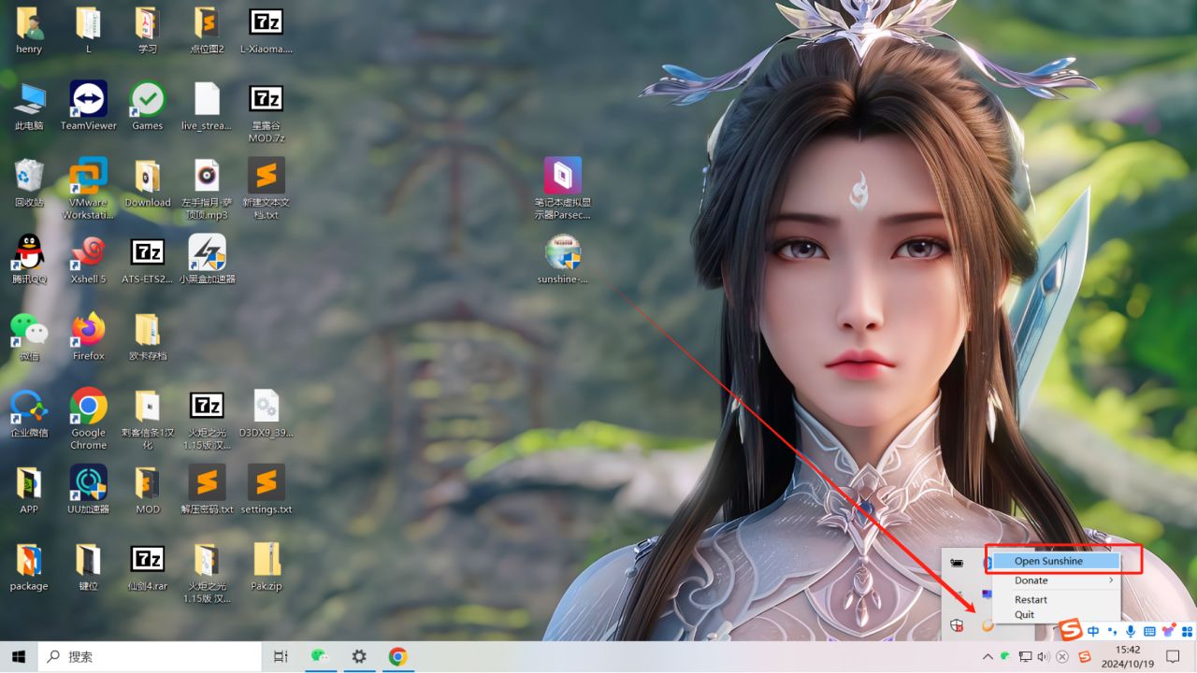Select the 小黑盒加速器 shortcut
Image resolution: width=1197 pixels, height=673 pixels.
pyautogui.click(x=207, y=260)
